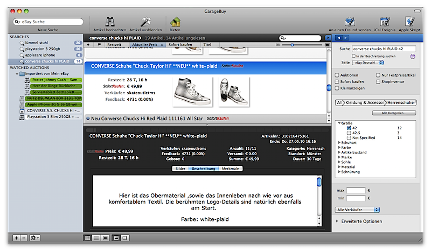The image size is (431, 251).
Task: Expand the Artikelzustand filter group
Action: (x=339, y=152)
